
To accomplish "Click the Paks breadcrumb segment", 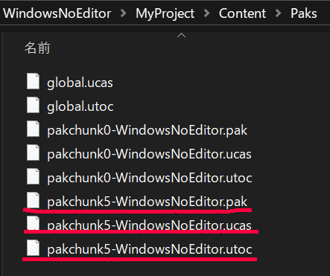I will point(304,13).
